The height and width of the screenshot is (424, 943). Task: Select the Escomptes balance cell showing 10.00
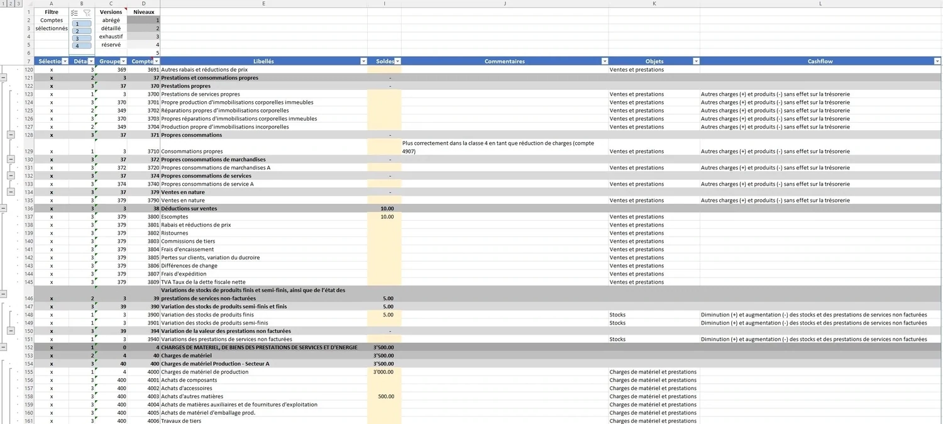[x=384, y=217]
